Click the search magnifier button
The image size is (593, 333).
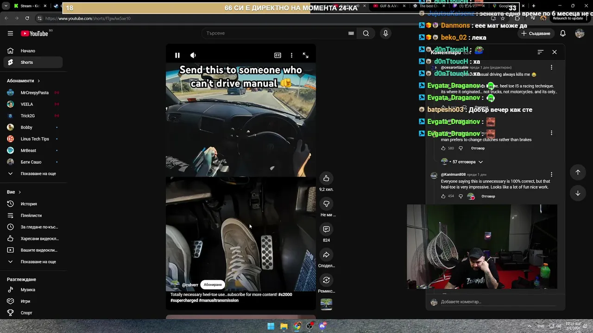click(x=366, y=33)
